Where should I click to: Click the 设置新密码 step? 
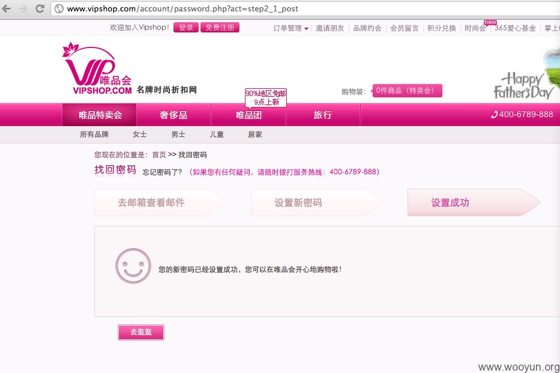[x=317, y=202]
